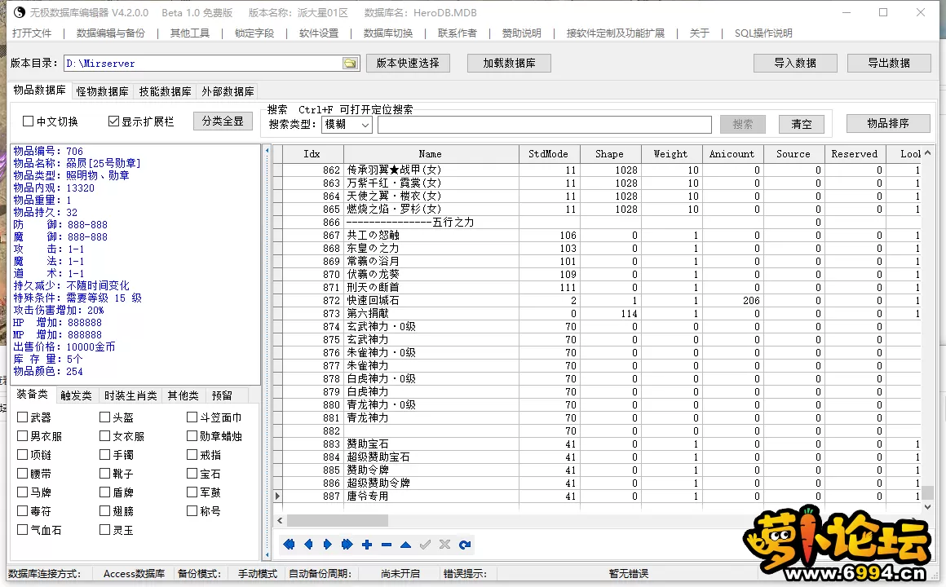946x587 pixels.
Task: Open the SQL操作说明 menu
Action: (763, 33)
